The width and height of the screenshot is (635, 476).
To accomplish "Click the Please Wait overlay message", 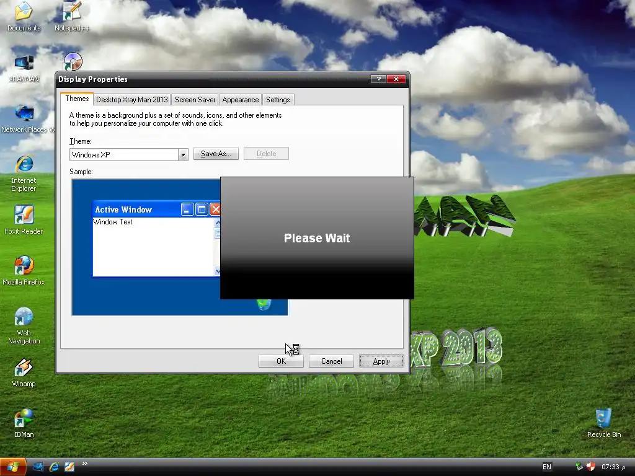I will (x=317, y=238).
